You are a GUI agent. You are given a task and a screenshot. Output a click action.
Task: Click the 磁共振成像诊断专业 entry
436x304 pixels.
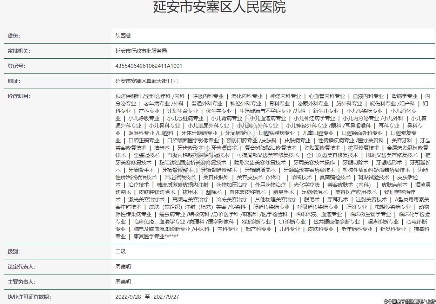(x=336, y=222)
